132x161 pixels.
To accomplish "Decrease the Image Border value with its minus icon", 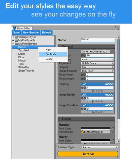I will (x=82, y=98).
